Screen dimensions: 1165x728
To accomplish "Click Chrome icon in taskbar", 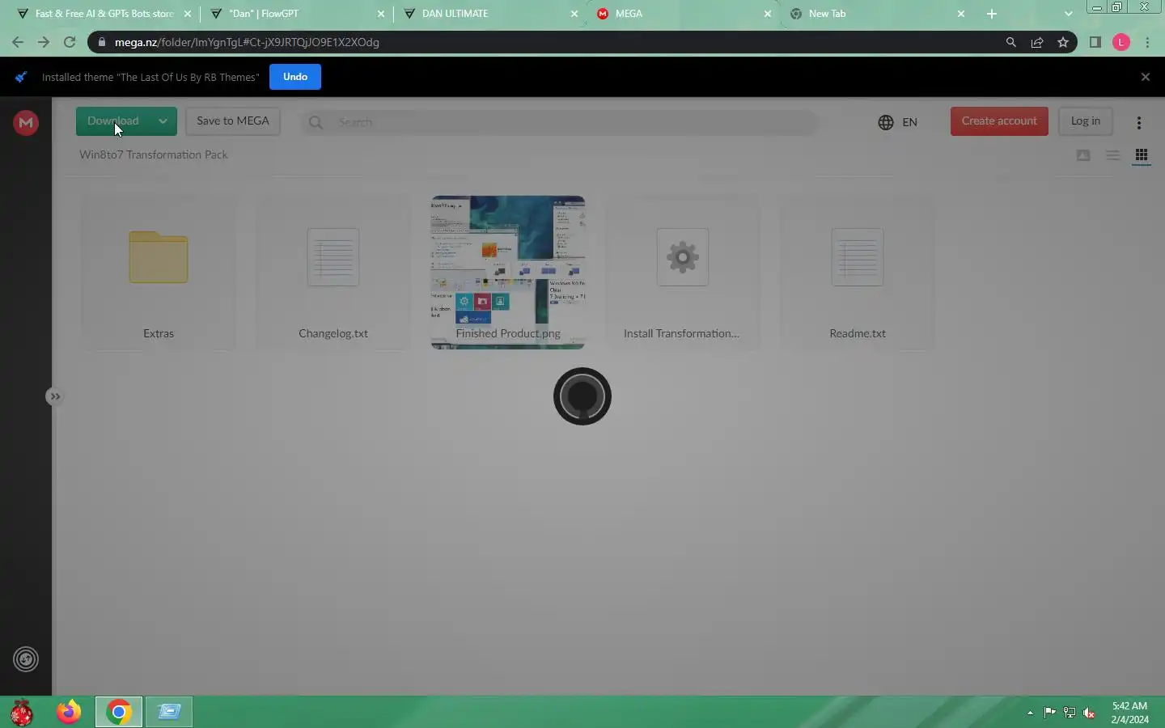I will point(119,712).
